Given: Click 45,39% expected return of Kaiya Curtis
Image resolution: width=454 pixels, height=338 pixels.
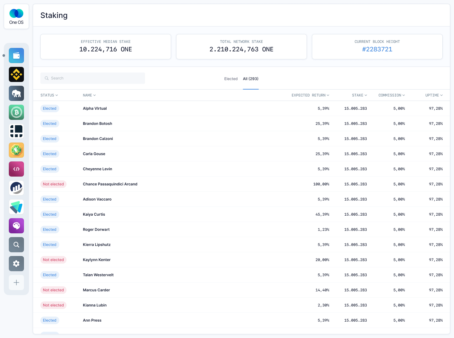Looking at the screenshot, I should point(322,214).
